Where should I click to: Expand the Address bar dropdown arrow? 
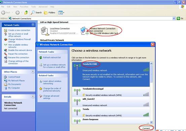174,18
